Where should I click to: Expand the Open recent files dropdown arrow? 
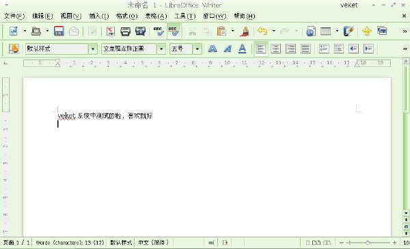(47, 31)
